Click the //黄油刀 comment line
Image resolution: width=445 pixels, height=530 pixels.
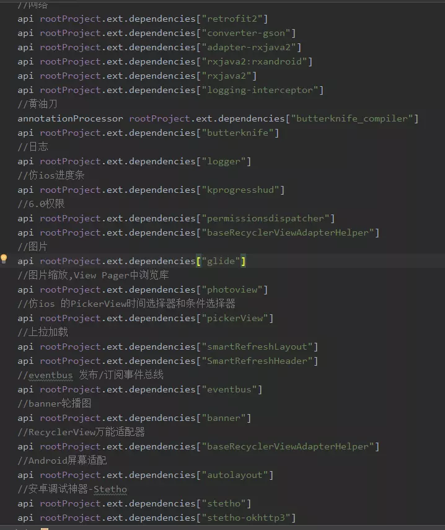[x=38, y=104]
